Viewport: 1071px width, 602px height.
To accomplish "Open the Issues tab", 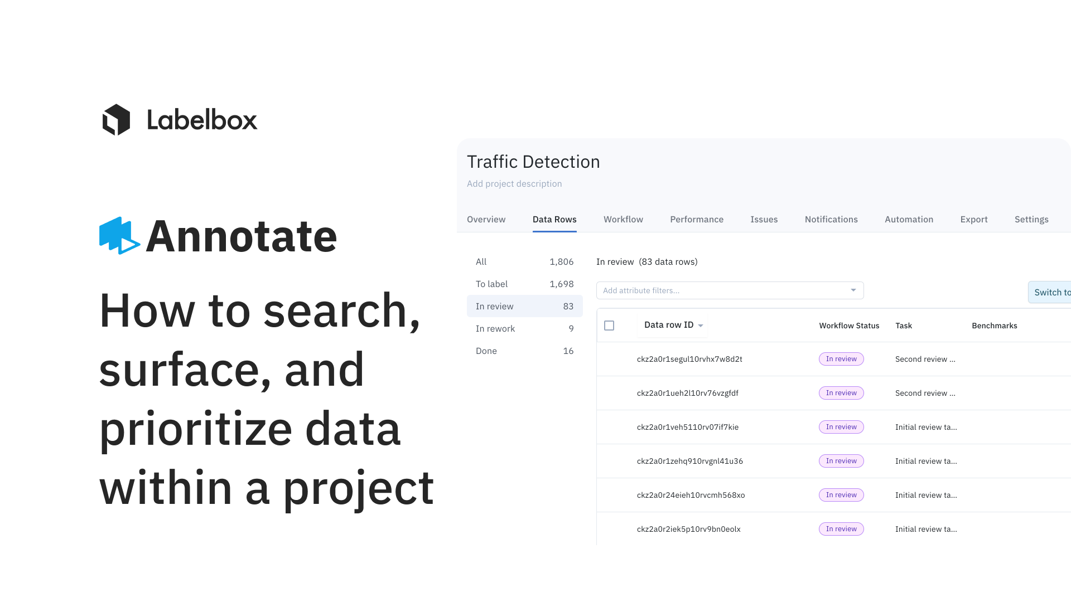I will [x=764, y=220].
